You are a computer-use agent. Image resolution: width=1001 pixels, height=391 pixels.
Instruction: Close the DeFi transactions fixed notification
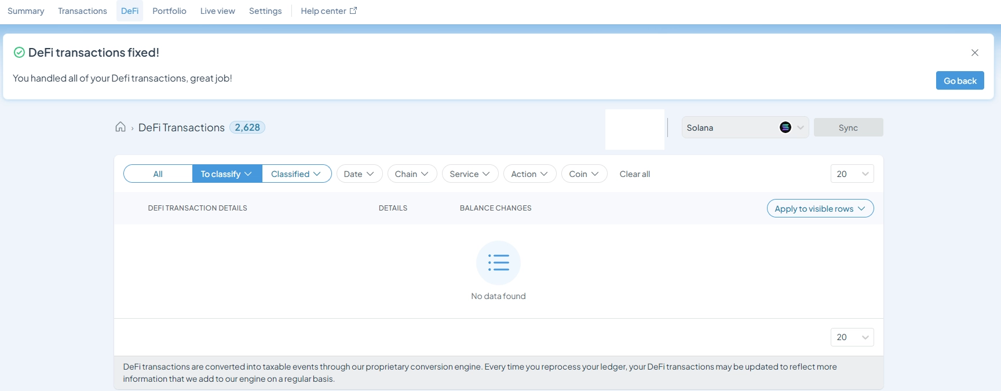click(975, 53)
